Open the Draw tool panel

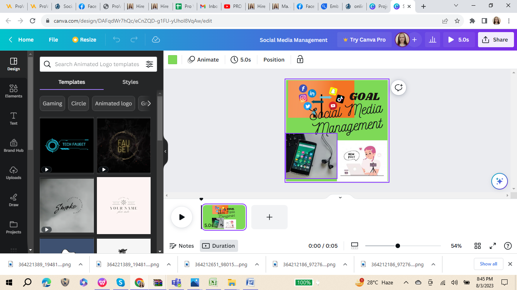point(14,200)
